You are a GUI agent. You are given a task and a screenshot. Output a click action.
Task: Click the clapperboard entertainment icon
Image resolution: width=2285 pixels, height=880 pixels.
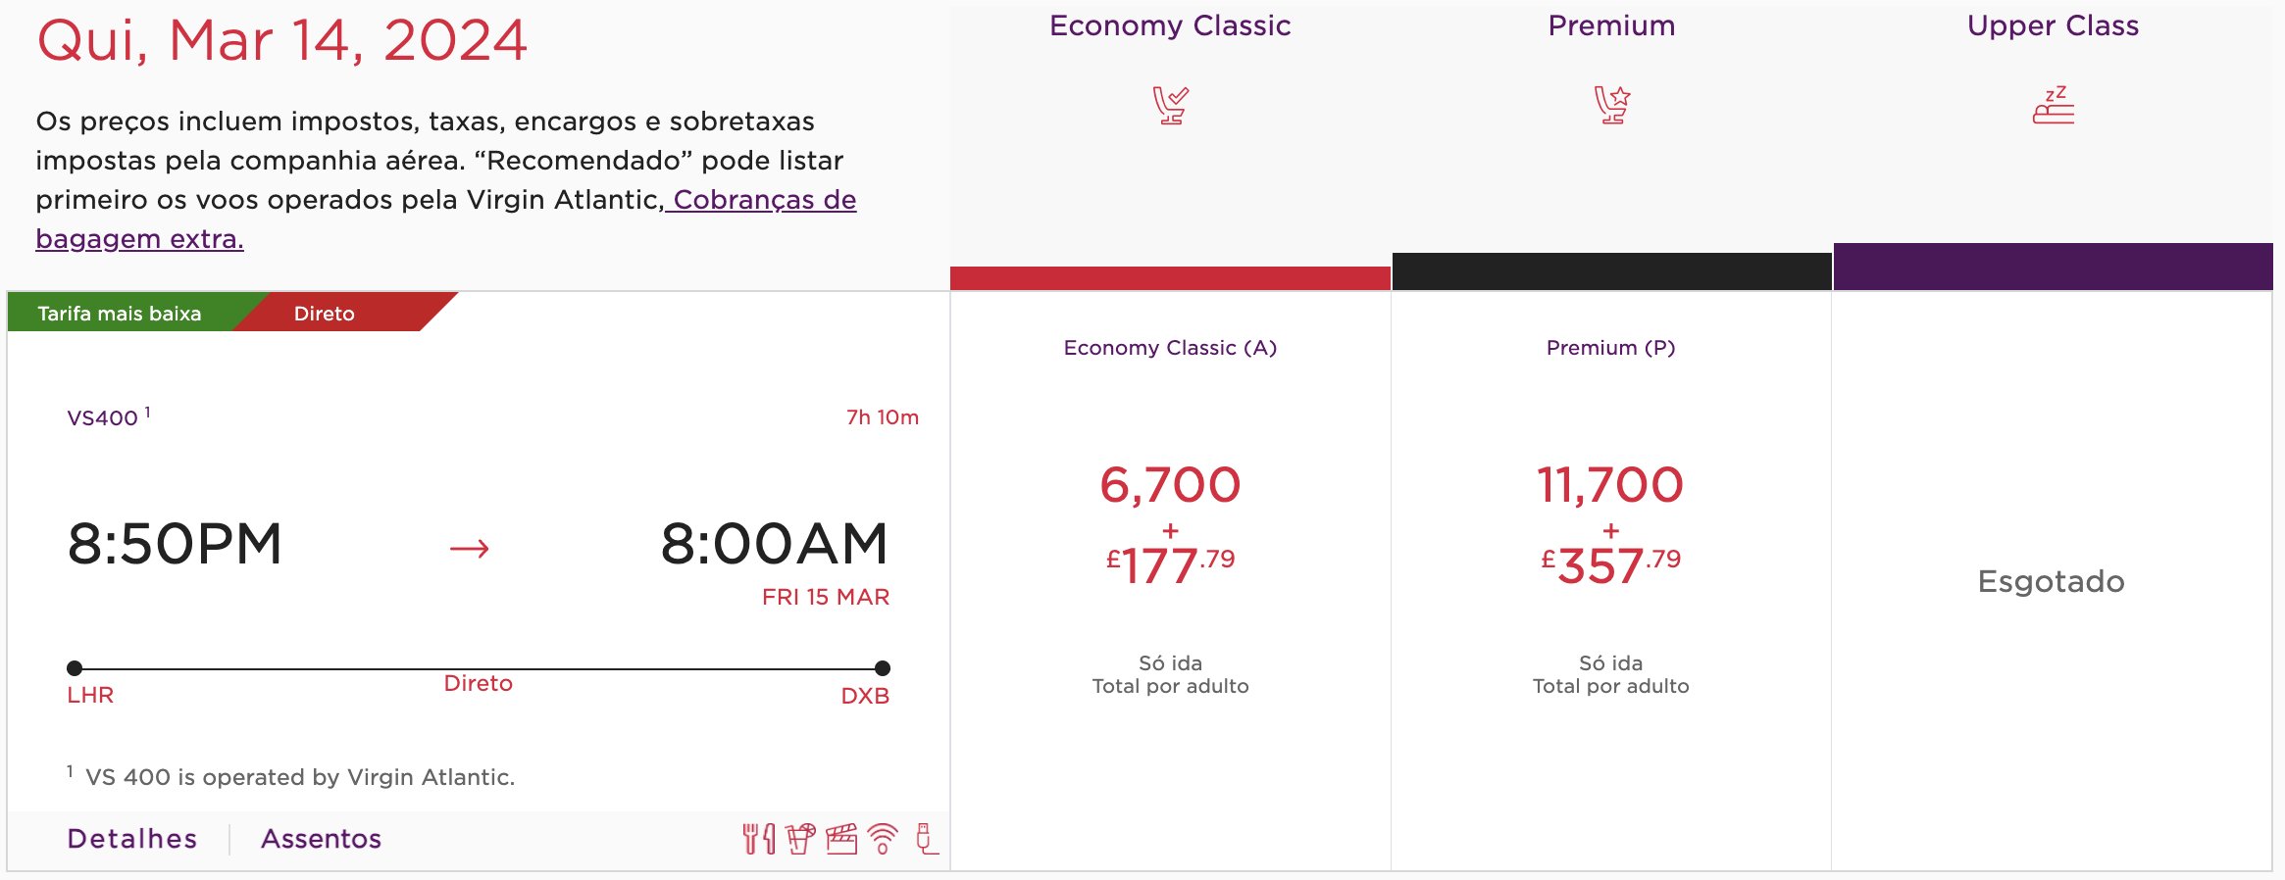click(841, 839)
